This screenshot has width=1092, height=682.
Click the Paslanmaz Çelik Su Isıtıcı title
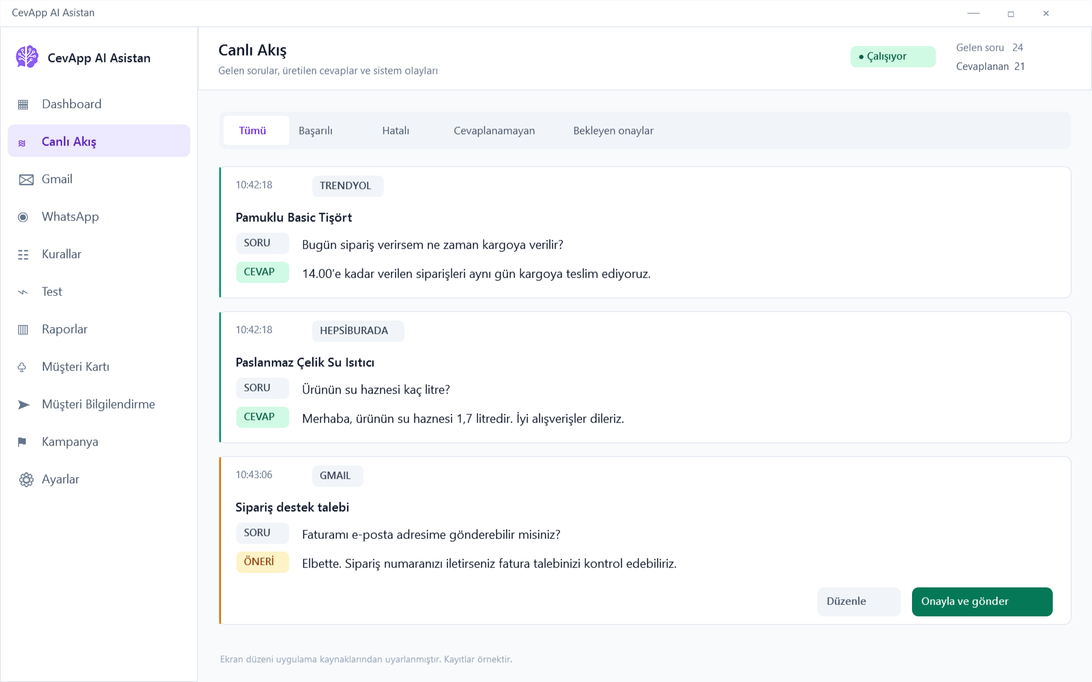tap(305, 362)
